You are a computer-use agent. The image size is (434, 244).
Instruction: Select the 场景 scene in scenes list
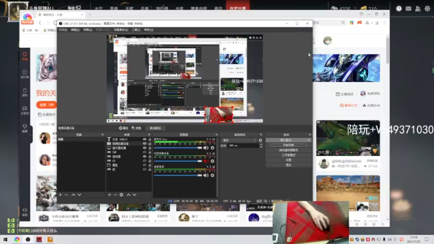(x=81, y=139)
